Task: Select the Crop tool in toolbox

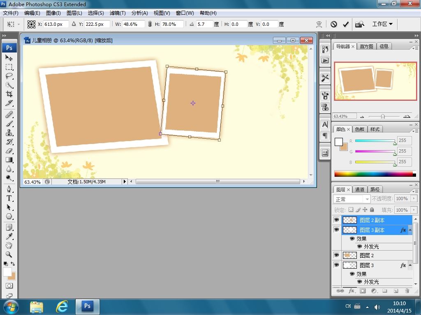Action: pos(9,94)
